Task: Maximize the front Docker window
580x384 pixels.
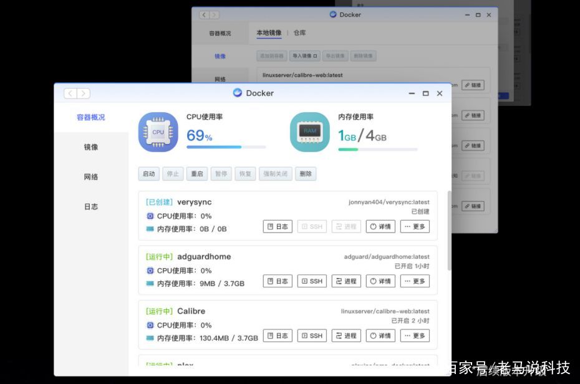Action: coord(426,94)
